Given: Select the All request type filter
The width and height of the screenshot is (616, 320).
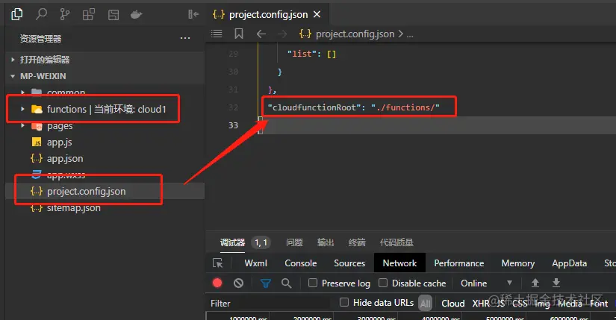Looking at the screenshot, I should (425, 304).
